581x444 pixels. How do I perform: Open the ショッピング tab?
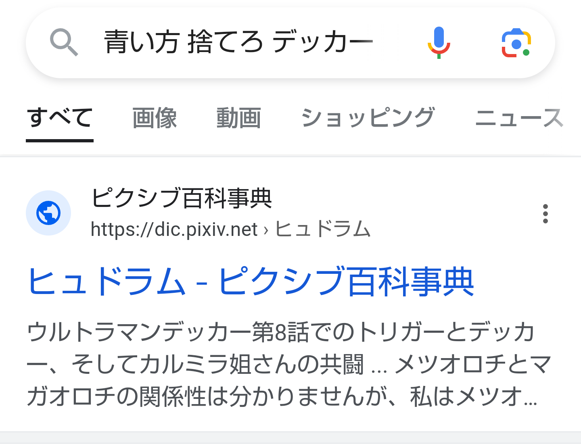coord(368,118)
